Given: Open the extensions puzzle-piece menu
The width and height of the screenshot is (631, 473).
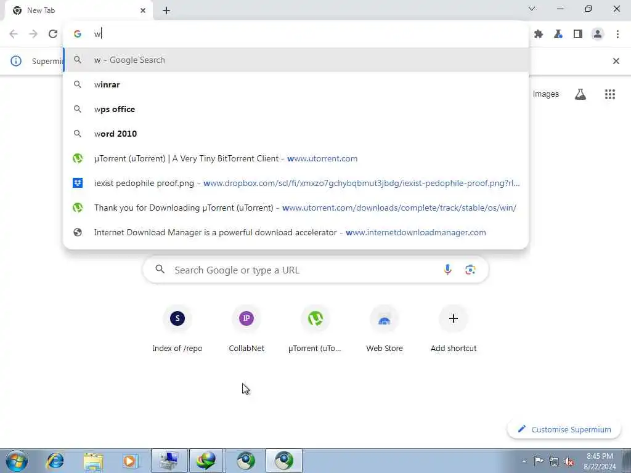Looking at the screenshot, I should click(x=539, y=34).
